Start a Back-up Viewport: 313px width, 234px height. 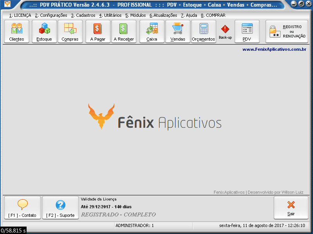pos(225,32)
